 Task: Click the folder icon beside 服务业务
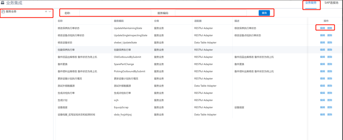(3, 12)
